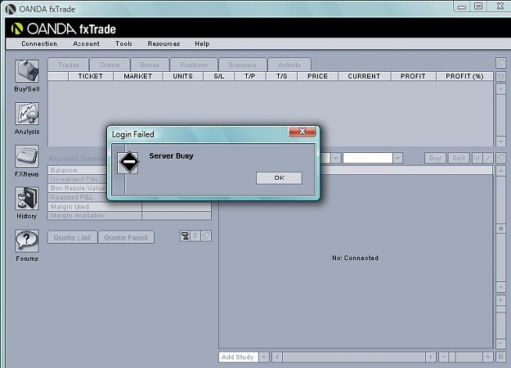Open the Buy/Sell order icon
The image size is (511, 368).
tap(27, 71)
